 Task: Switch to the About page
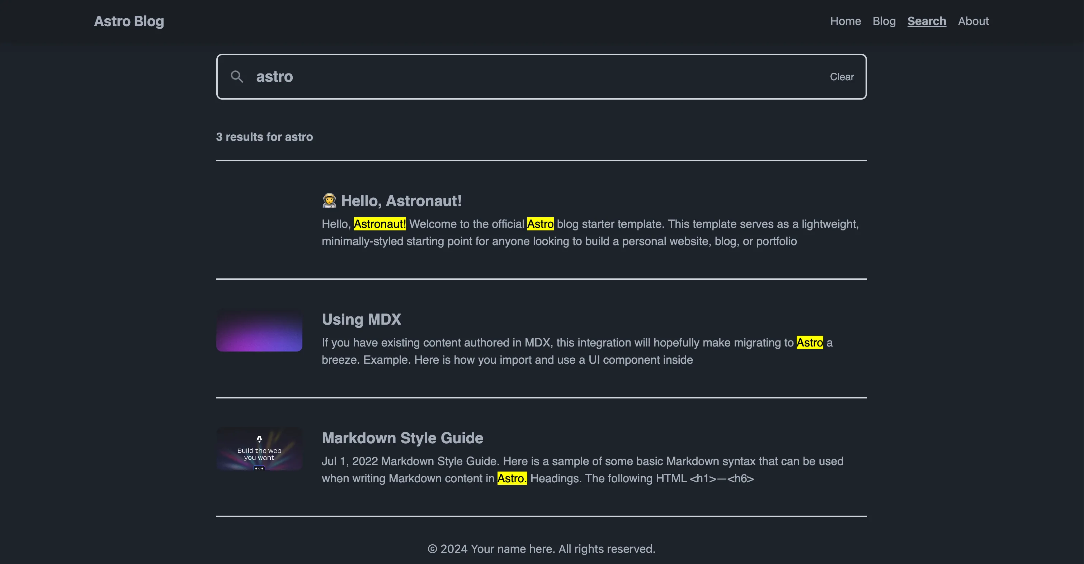pyautogui.click(x=973, y=21)
